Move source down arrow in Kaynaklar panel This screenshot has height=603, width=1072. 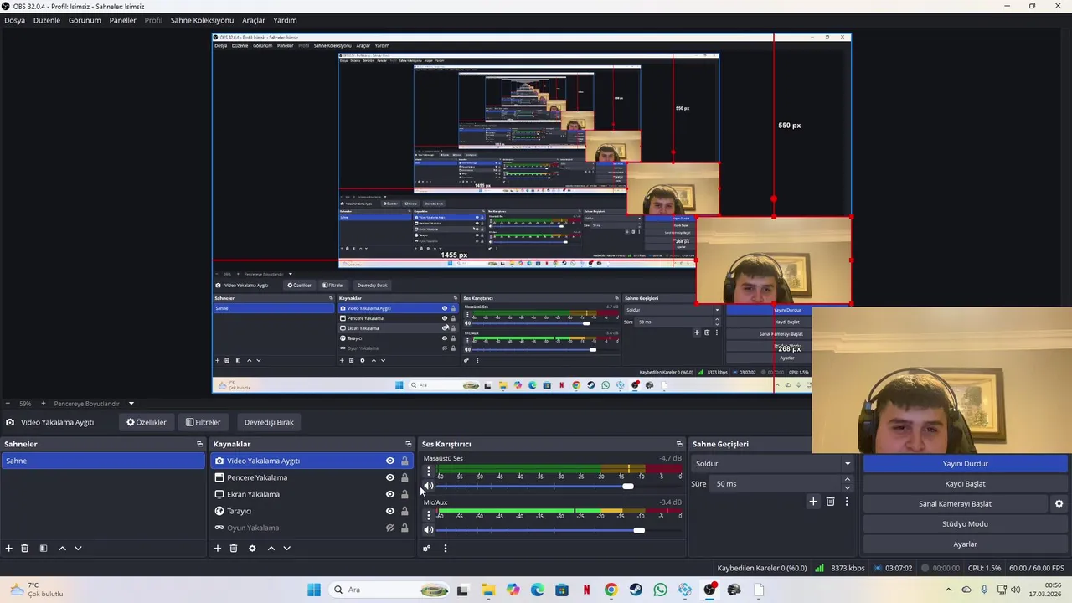pyautogui.click(x=286, y=548)
